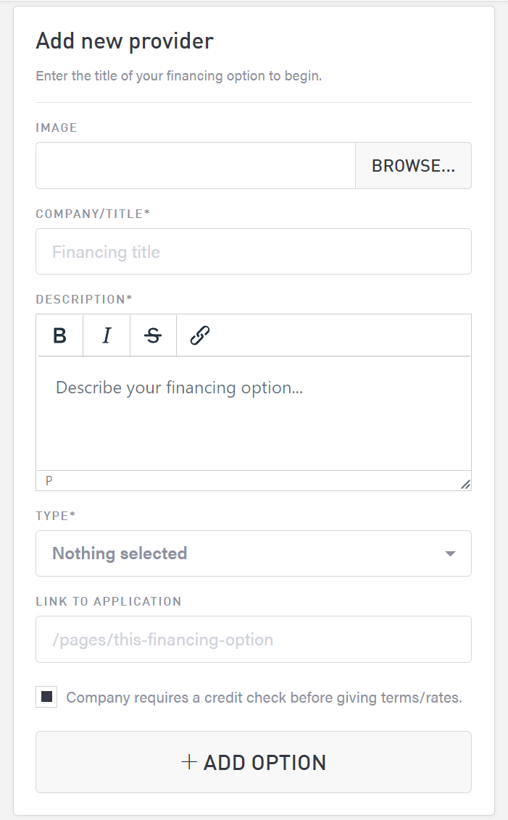Click the ADD OPTION button
The image size is (508, 820).
tap(254, 762)
